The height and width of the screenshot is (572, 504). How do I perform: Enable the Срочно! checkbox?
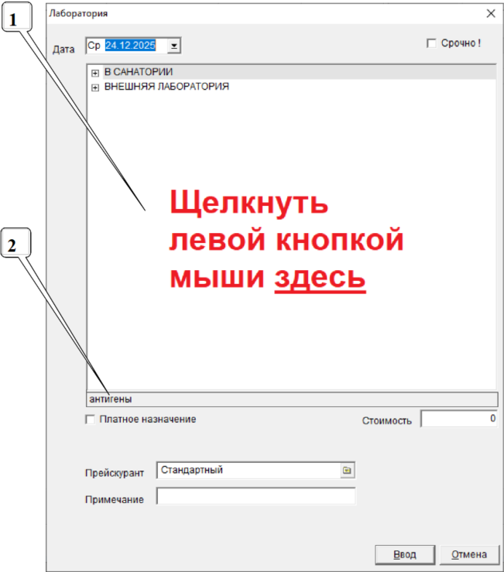431,44
